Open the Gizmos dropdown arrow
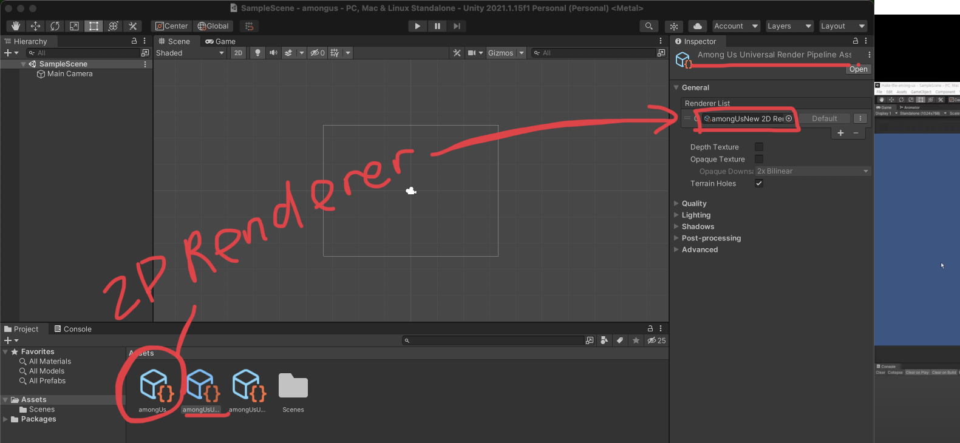The width and height of the screenshot is (960, 443). coord(521,53)
